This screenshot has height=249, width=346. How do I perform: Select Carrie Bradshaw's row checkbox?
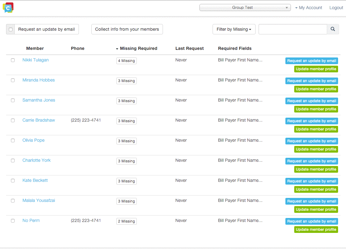pos(13,120)
